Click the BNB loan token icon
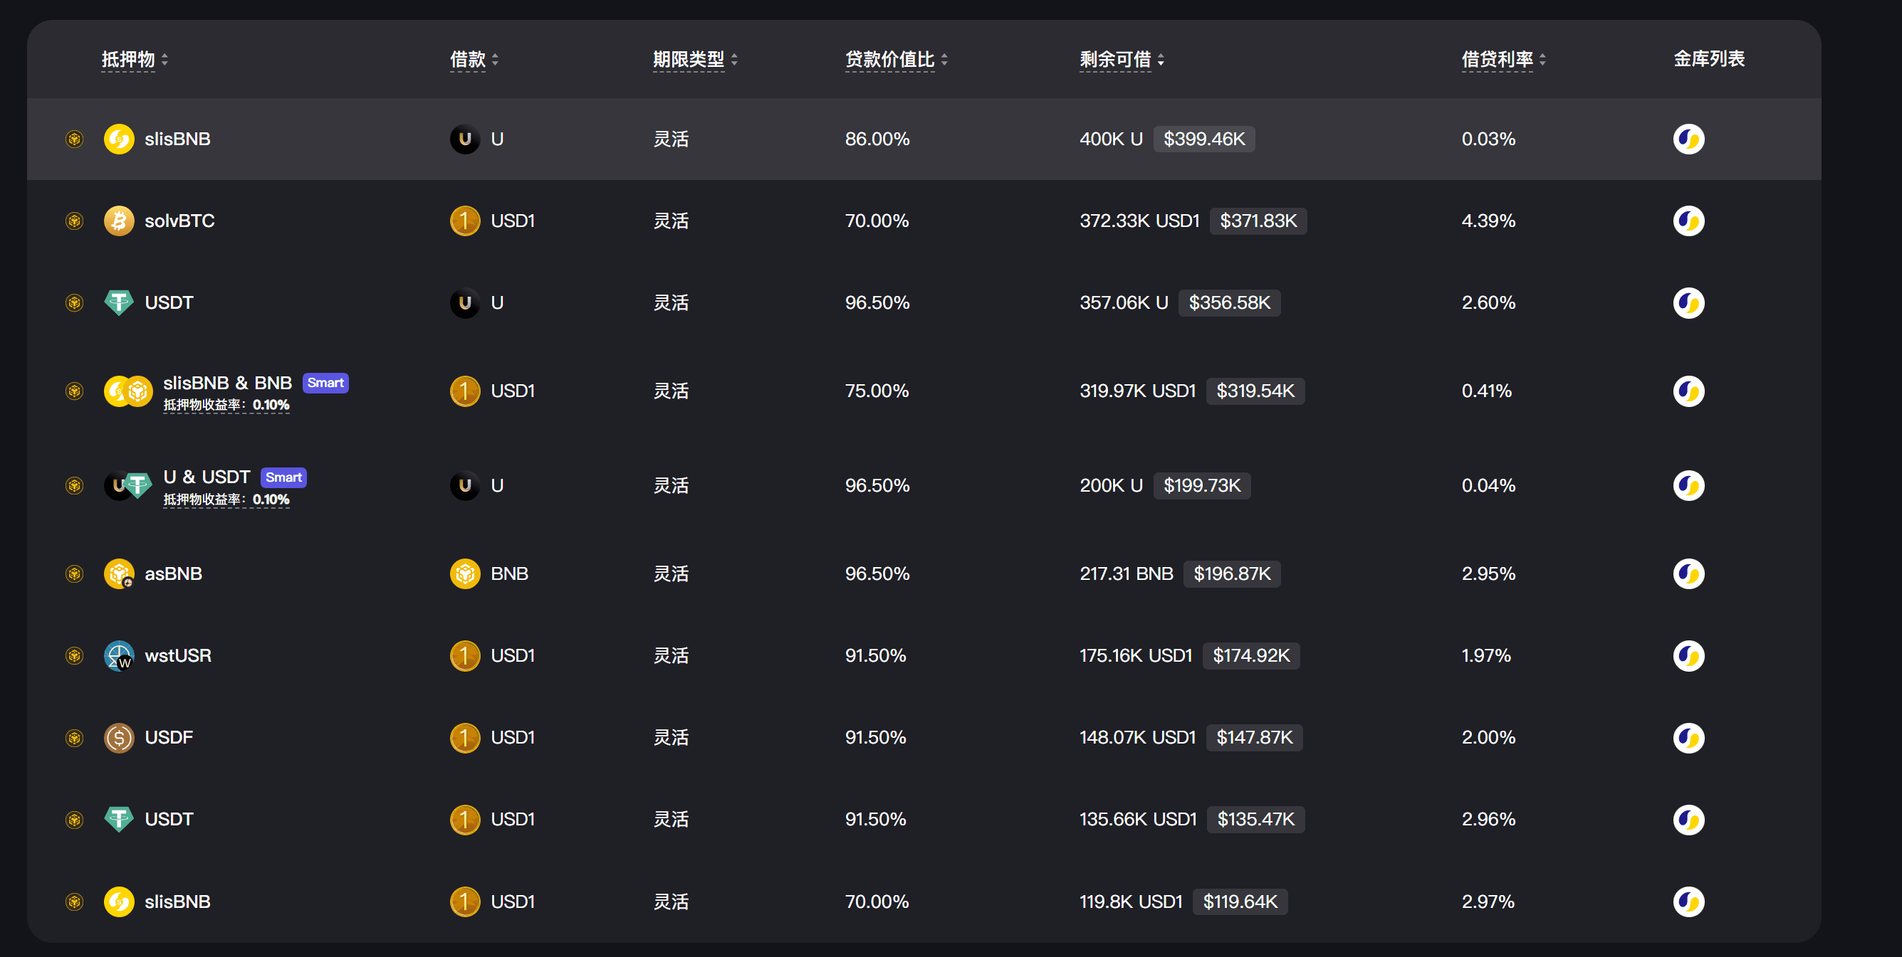Viewport: 1902px width, 957px height. (x=465, y=573)
